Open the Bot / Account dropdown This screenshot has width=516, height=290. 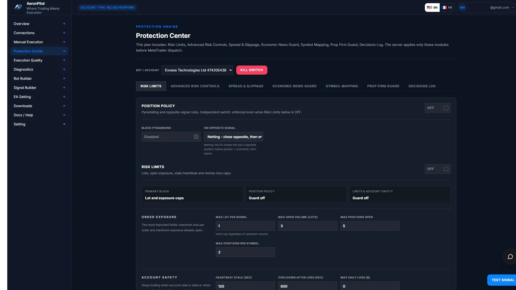point(197,70)
